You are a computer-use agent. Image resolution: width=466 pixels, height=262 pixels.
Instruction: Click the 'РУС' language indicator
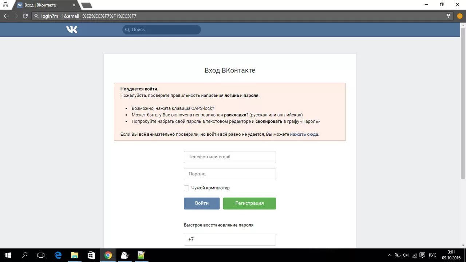coord(433,255)
